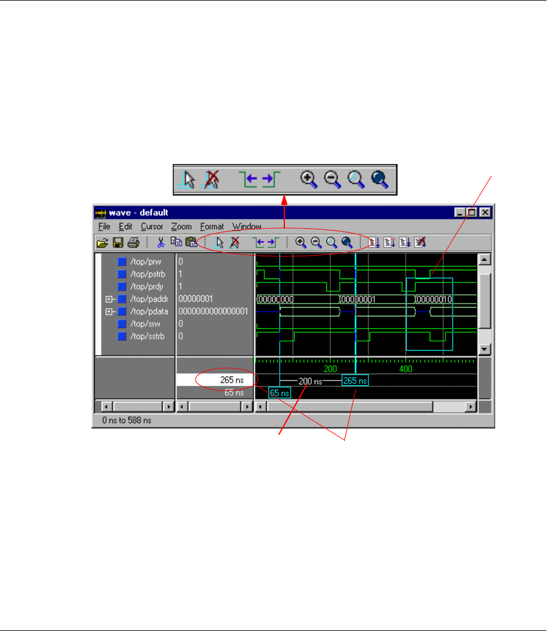This screenshot has height=631, width=547.
Task: Click the status text 0 ns to 588 ns
Action: point(127,420)
